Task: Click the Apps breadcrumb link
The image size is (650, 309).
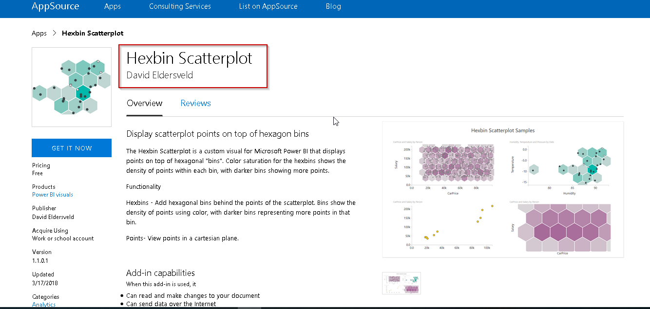Action: pyautogui.click(x=39, y=33)
